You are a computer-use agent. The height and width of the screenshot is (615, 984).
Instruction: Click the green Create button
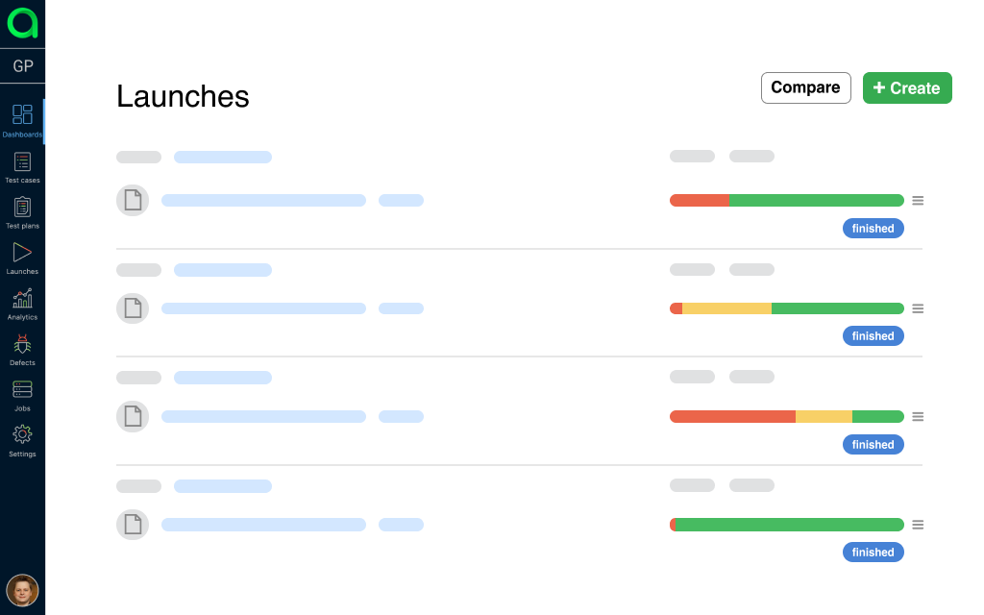pyautogui.click(x=907, y=87)
